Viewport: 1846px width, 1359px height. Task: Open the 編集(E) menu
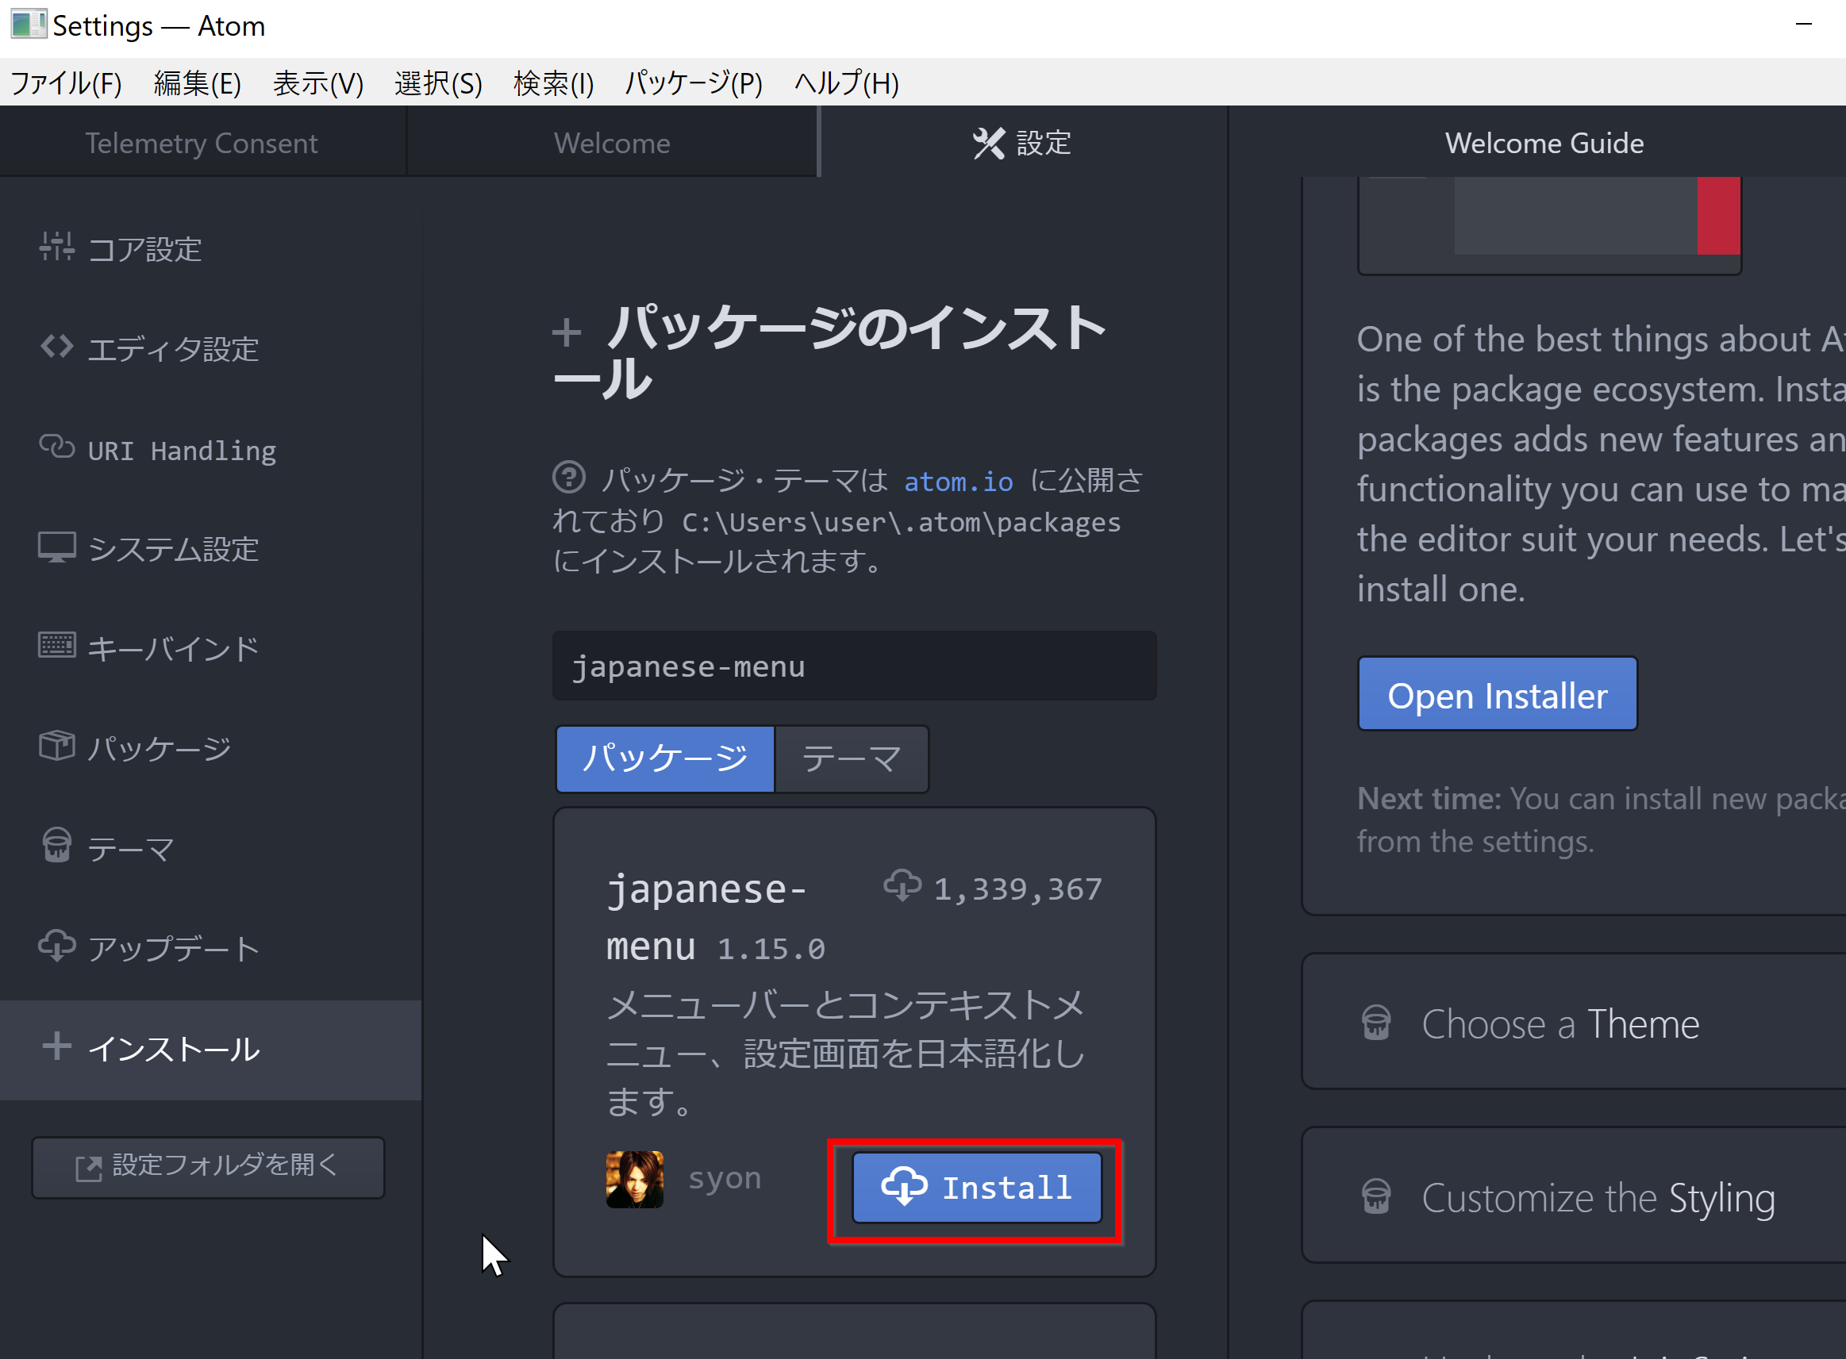(x=198, y=83)
